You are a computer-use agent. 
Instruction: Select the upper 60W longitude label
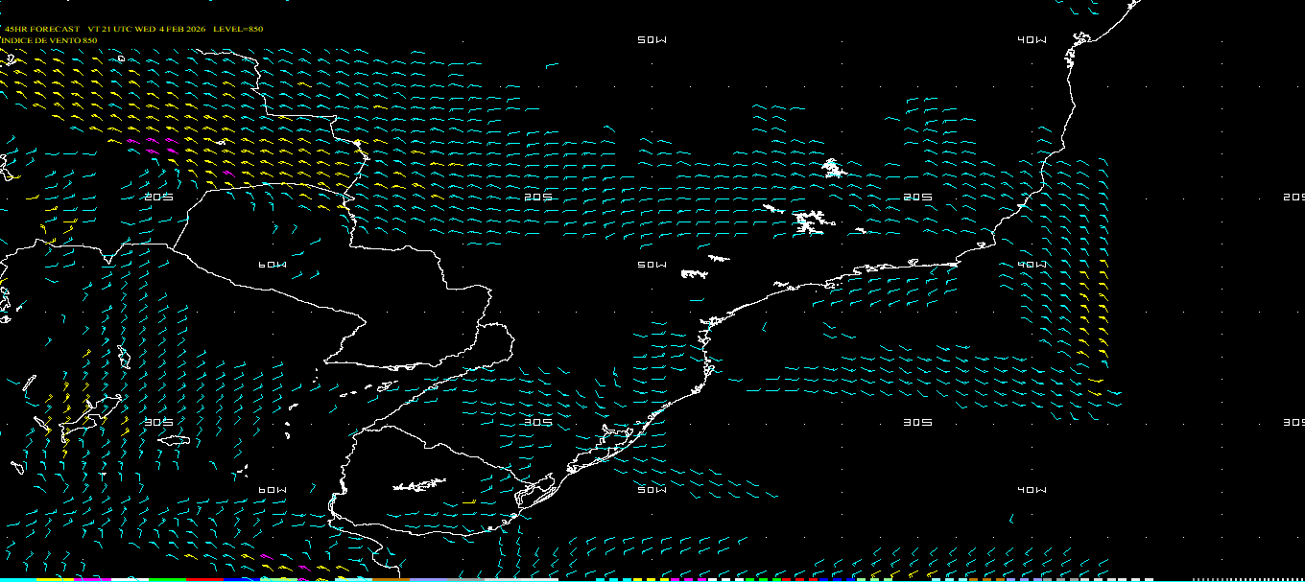[x=273, y=265]
